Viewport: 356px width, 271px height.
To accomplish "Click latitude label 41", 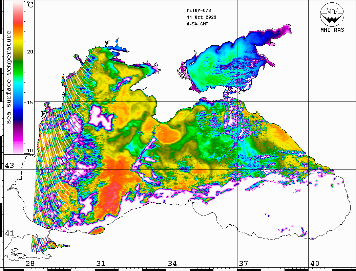I will [9, 233].
